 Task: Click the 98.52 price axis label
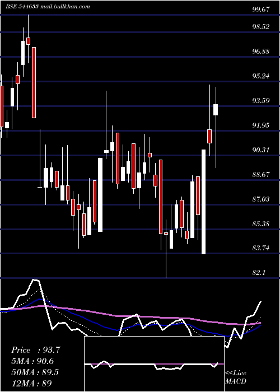261,27
